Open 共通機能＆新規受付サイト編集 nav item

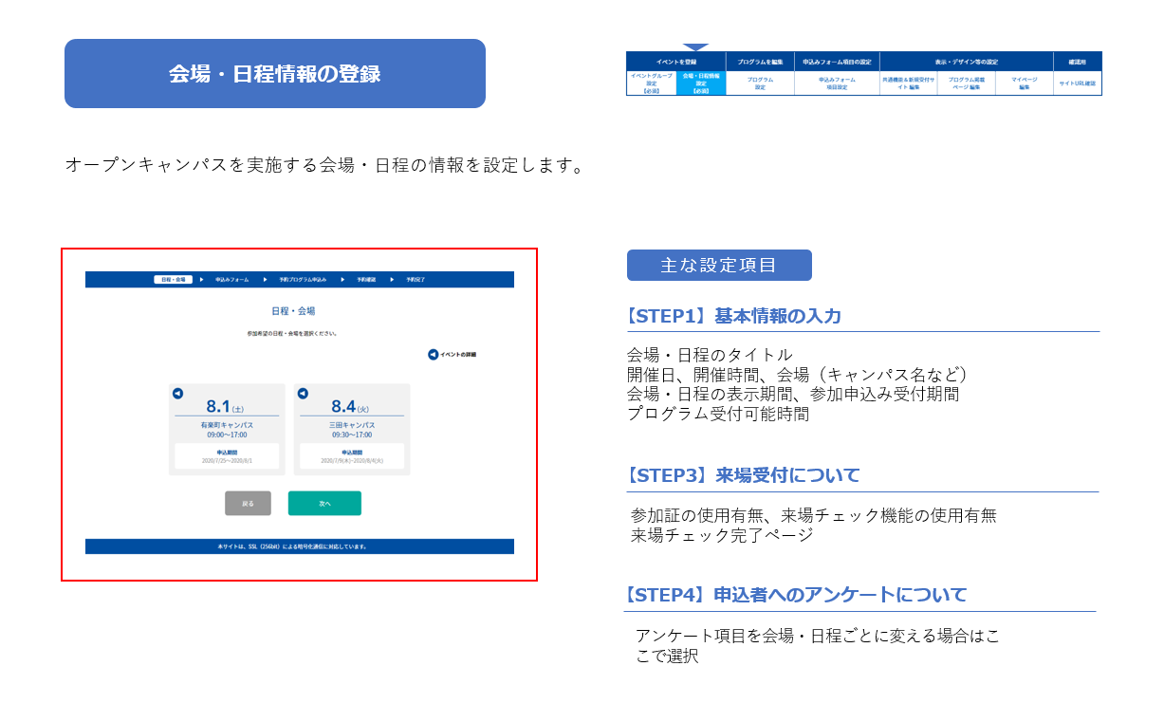[x=908, y=83]
